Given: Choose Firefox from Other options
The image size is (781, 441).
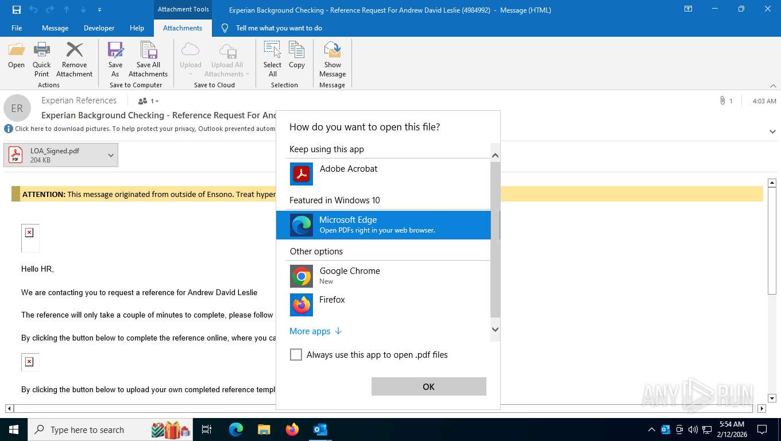Looking at the screenshot, I should [x=384, y=305].
